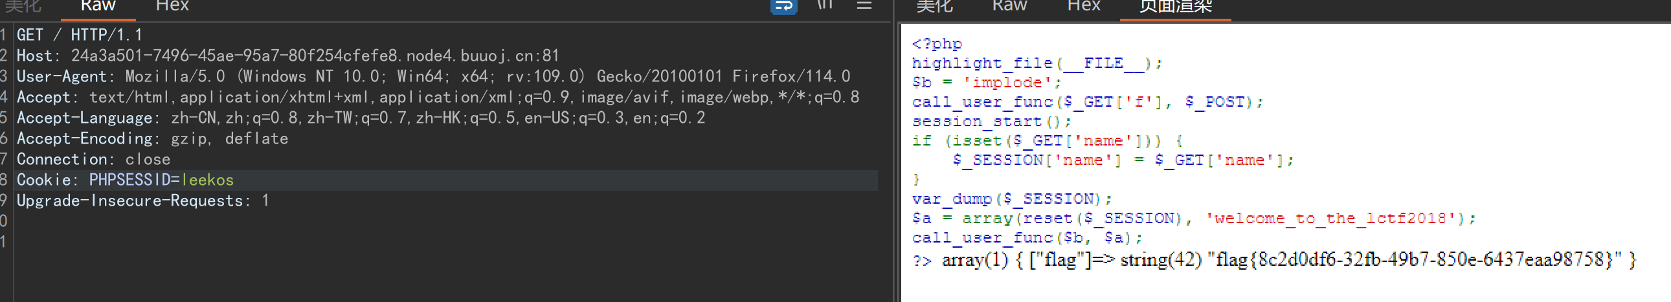Image resolution: width=1671 pixels, height=302 pixels.
Task: Click call_user_func($b, $a) code line
Action: [x=1027, y=239]
